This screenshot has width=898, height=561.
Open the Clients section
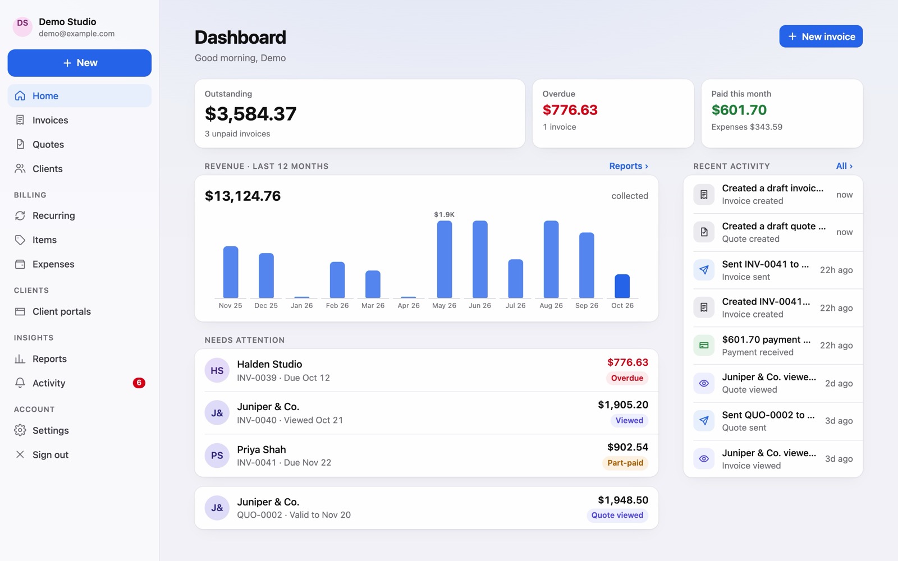click(x=80, y=168)
